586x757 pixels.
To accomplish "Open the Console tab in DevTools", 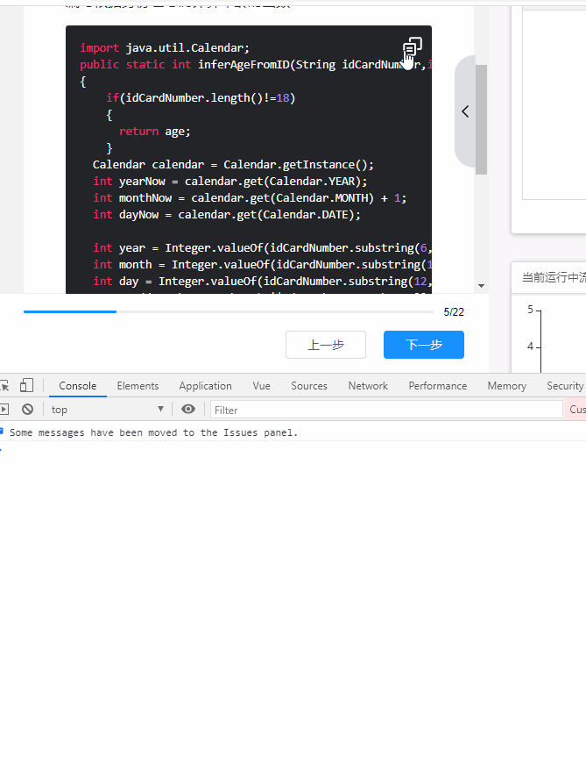I will pos(78,386).
